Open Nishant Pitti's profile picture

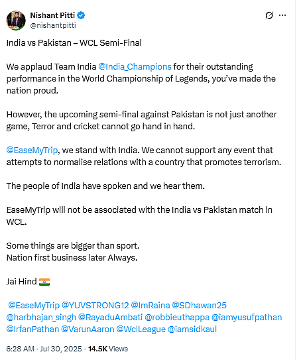(x=16, y=20)
